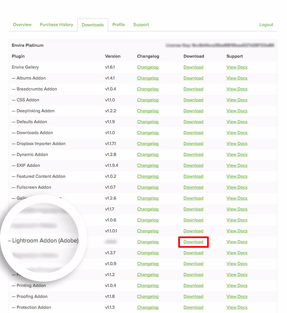Download the Dynamic Addon
Screen dimensions: 287x313
coord(193,155)
